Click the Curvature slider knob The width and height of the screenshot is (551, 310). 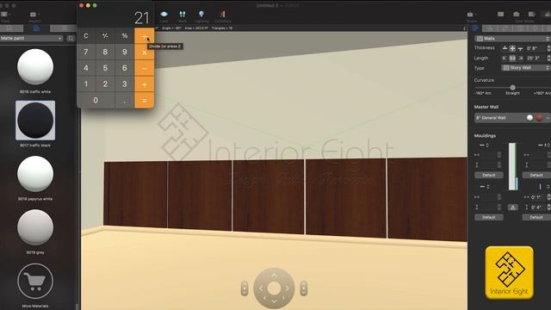click(512, 87)
